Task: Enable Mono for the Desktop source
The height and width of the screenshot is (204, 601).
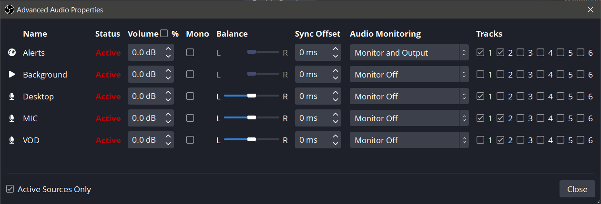Action: tap(190, 97)
